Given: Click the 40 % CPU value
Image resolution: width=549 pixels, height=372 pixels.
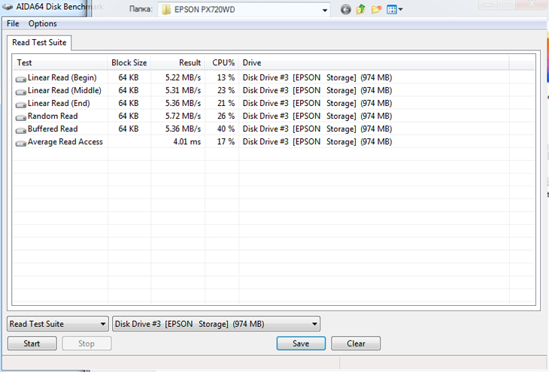Looking at the screenshot, I should click(226, 129).
